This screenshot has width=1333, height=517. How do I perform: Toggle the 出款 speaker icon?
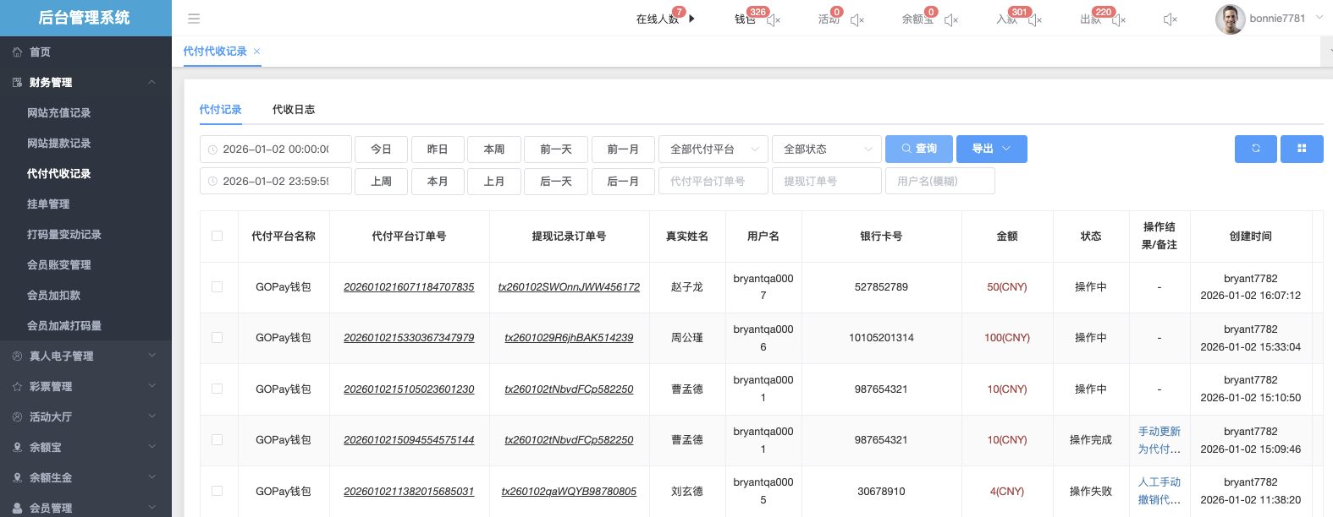click(x=1119, y=19)
